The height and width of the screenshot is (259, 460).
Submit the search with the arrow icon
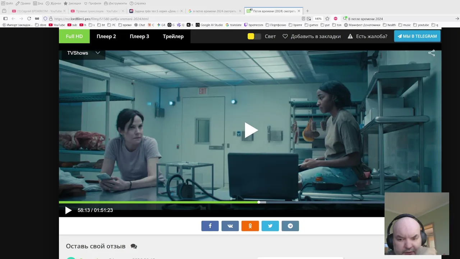click(457, 19)
